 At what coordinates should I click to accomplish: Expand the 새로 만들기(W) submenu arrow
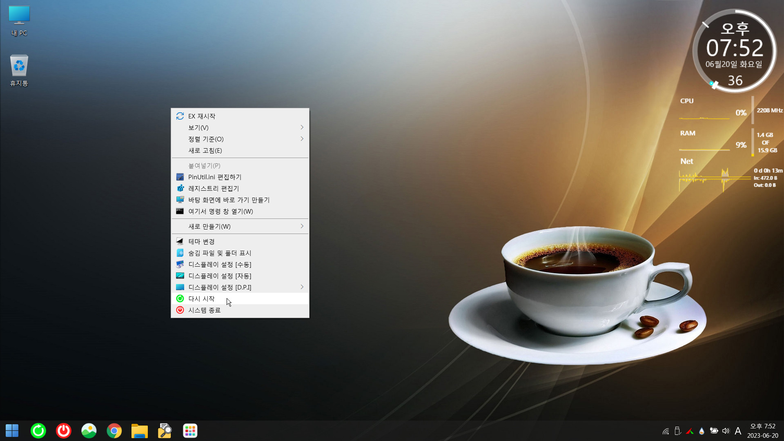pyautogui.click(x=302, y=226)
